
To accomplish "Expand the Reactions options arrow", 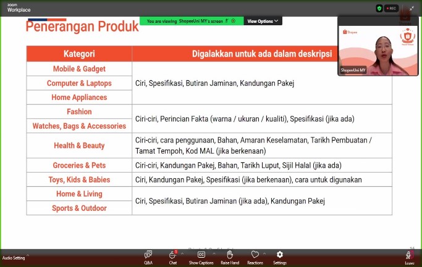I will coord(265,252).
